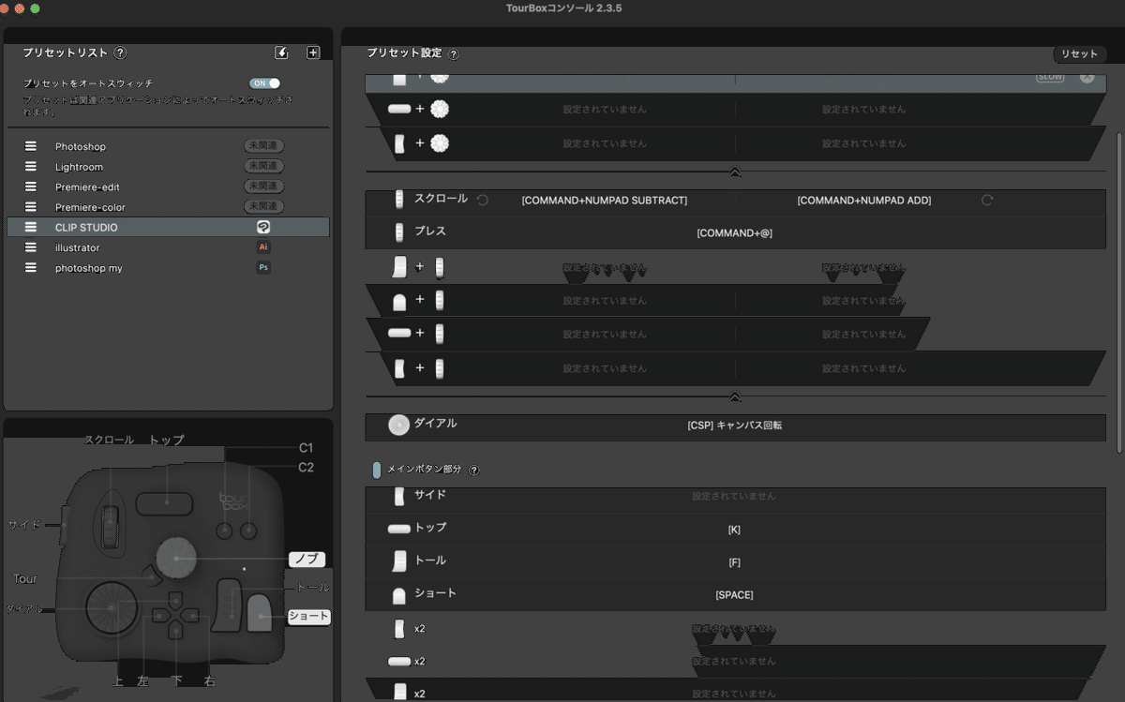
Task: Click the clockwise rotation icon in スクロール row
Action: coord(987,200)
